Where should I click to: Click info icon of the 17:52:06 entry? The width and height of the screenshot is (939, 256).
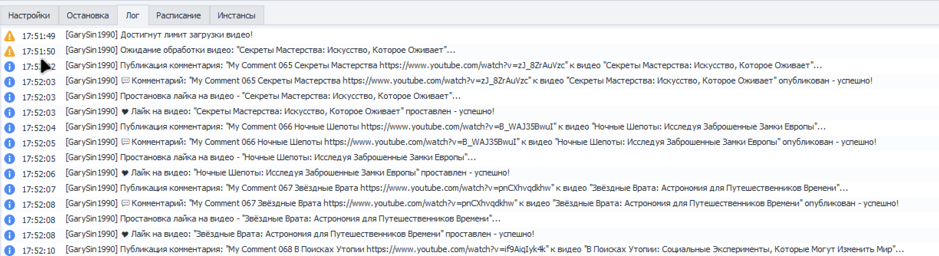[x=10, y=174]
